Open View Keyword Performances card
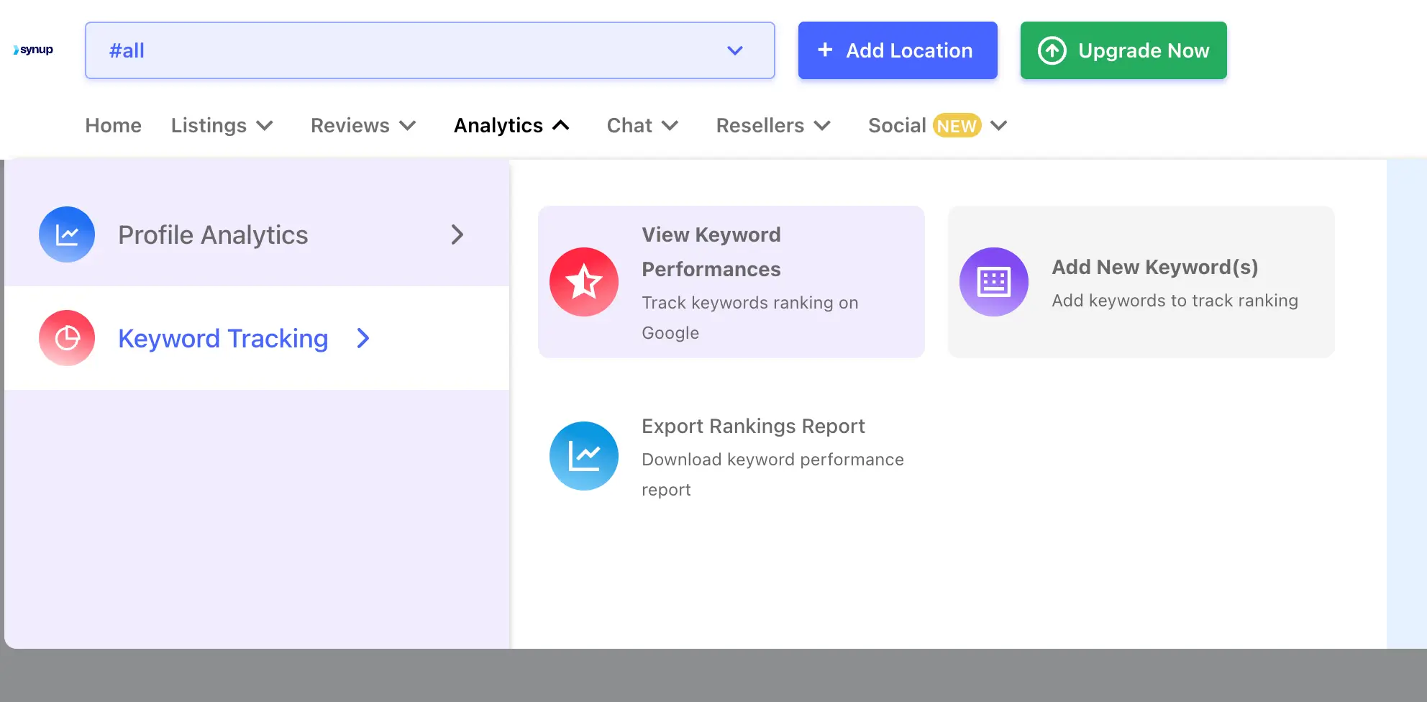The width and height of the screenshot is (1427, 702). tap(731, 282)
